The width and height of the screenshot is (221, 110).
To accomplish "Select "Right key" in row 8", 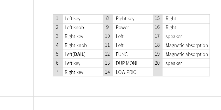I will click(133, 19).
